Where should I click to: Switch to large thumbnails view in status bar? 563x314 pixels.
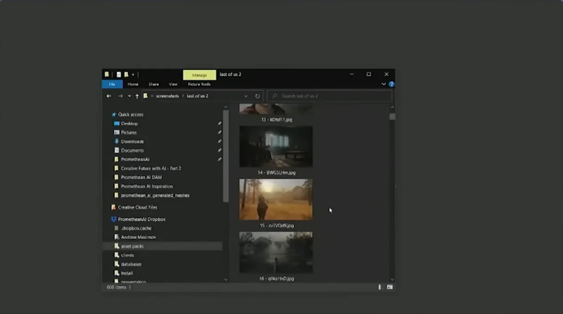point(389,287)
